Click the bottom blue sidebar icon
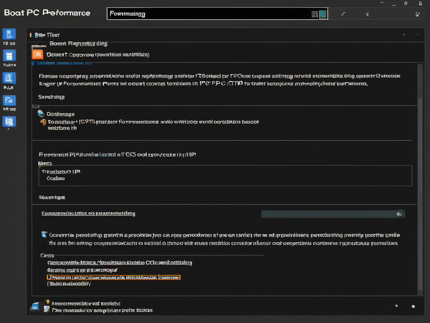 tap(9, 122)
